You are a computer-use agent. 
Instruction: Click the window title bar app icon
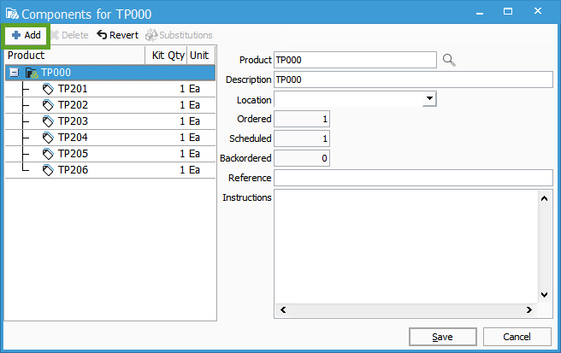tap(12, 14)
